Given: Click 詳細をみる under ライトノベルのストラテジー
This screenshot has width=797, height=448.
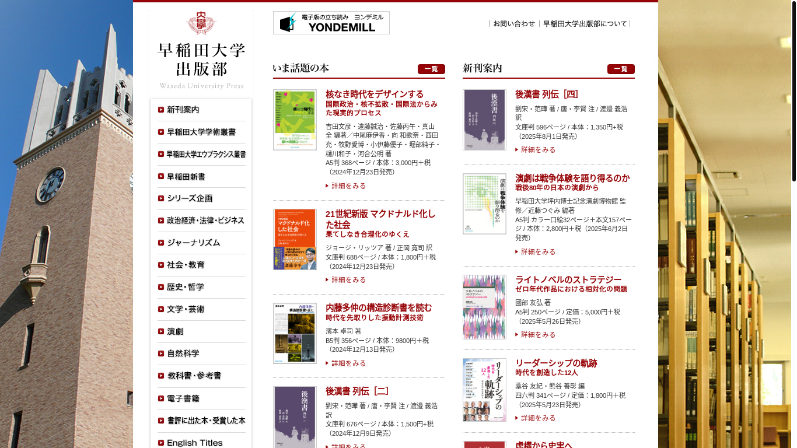Looking at the screenshot, I should [x=536, y=335].
